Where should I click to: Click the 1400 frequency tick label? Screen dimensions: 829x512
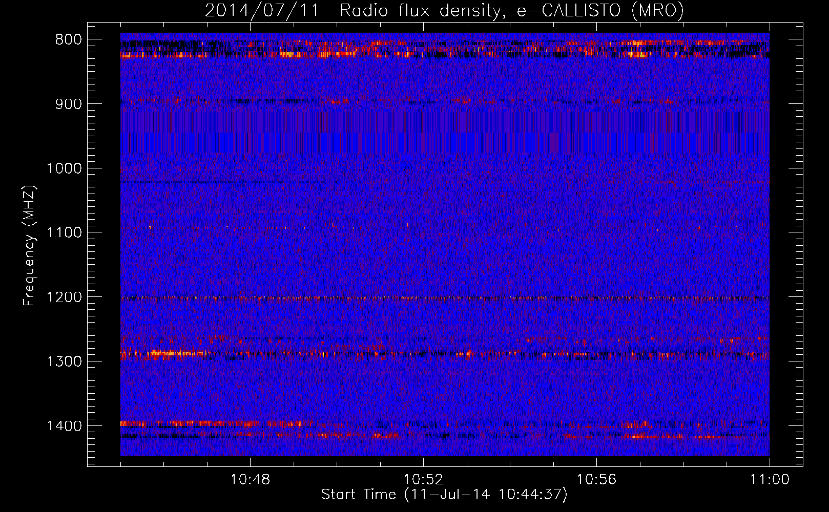[65, 426]
